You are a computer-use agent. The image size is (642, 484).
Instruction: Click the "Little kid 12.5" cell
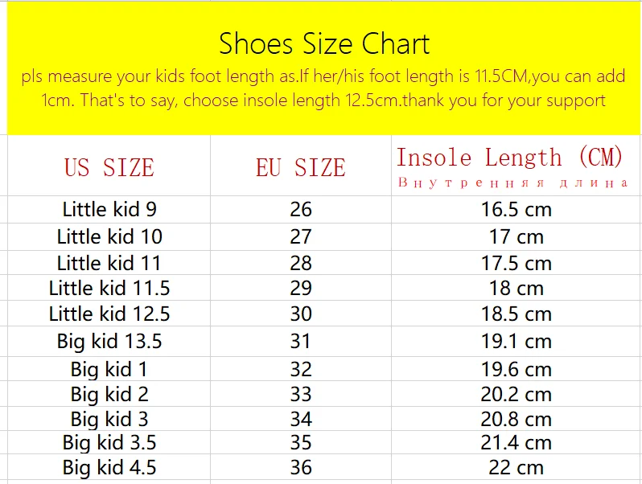pyautogui.click(x=109, y=314)
